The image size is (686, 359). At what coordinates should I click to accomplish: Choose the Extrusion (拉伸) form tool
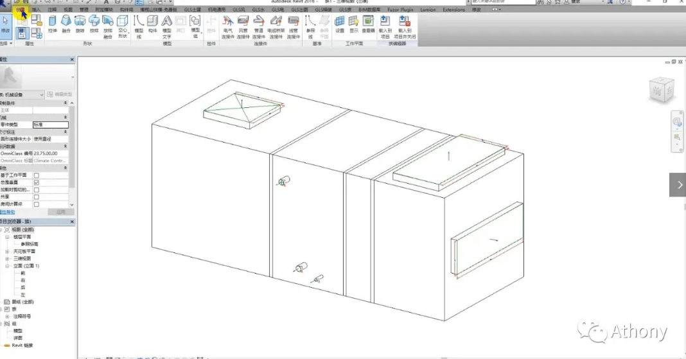pyautogui.click(x=53, y=24)
